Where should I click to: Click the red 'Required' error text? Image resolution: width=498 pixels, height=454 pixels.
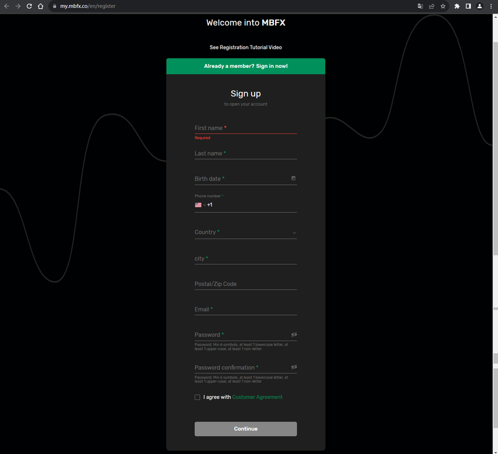pos(202,138)
